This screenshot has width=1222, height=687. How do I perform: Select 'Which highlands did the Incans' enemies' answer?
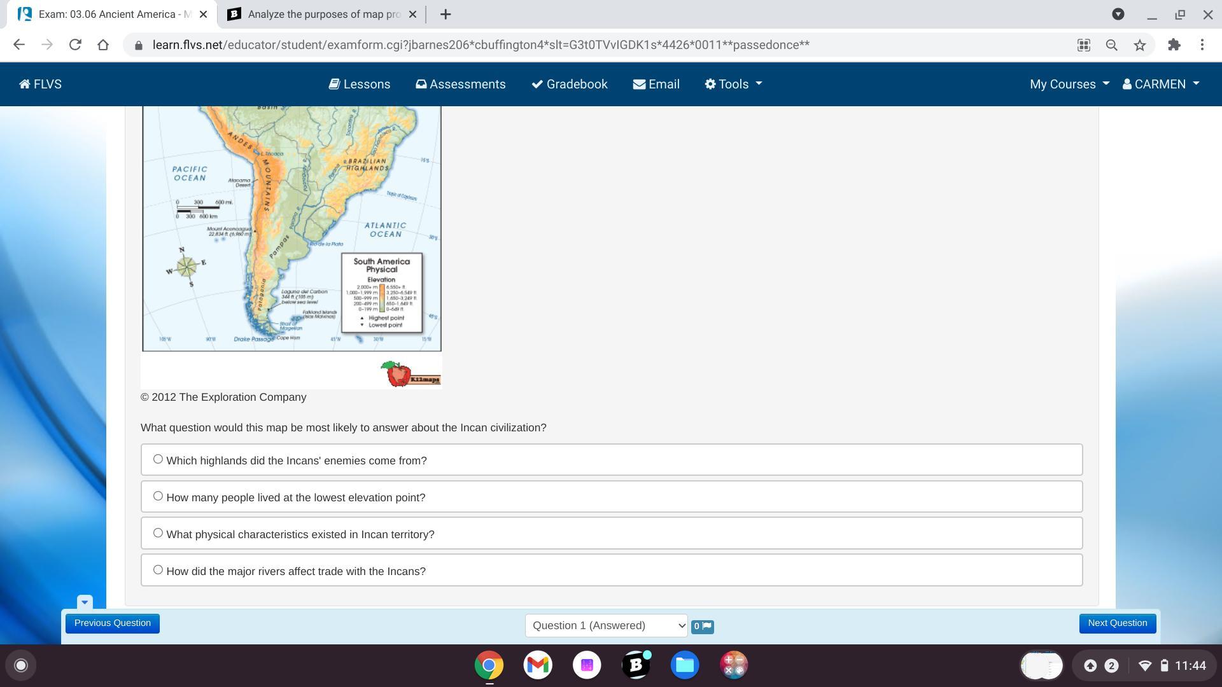[158, 459]
